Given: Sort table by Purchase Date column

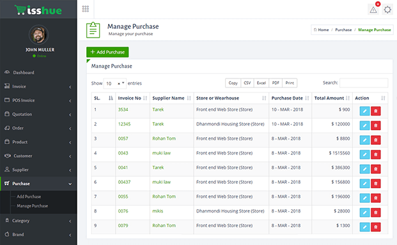Looking at the screenshot, I should point(290,98).
